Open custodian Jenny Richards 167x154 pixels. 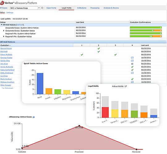click(7, 67)
